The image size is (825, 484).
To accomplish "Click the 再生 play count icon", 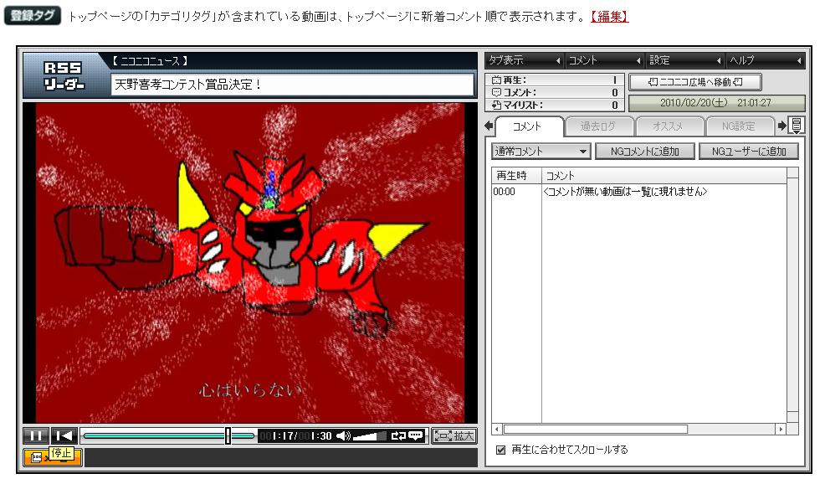I will click(496, 80).
